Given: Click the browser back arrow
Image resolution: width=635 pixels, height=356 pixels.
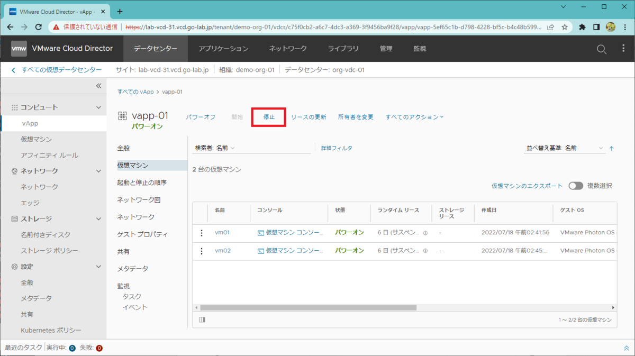Looking at the screenshot, I should coord(11,27).
